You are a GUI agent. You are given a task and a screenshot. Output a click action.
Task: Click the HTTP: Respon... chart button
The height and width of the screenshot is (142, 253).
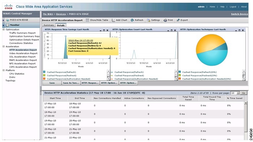[90, 83]
